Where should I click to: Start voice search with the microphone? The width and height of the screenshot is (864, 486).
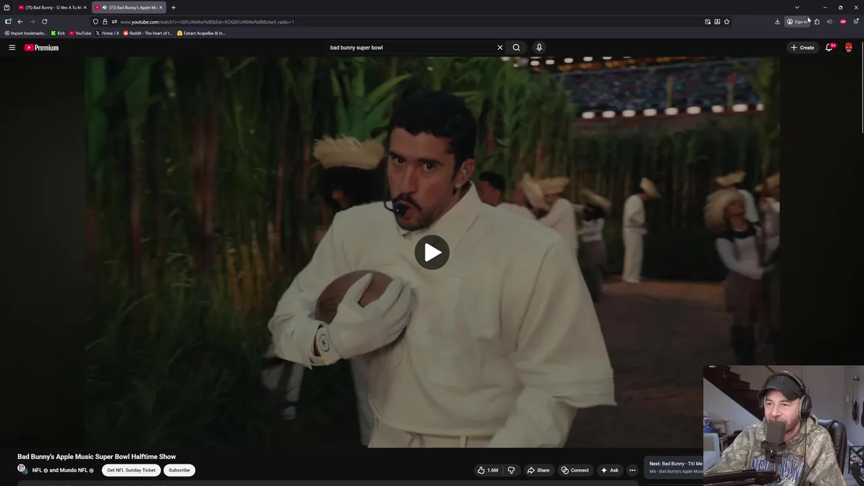(x=539, y=47)
